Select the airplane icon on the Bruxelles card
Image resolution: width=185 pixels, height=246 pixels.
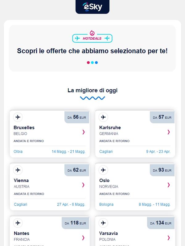click(x=18, y=117)
